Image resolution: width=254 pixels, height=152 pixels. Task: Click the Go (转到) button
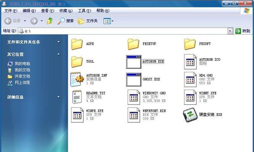pyautogui.click(x=243, y=31)
